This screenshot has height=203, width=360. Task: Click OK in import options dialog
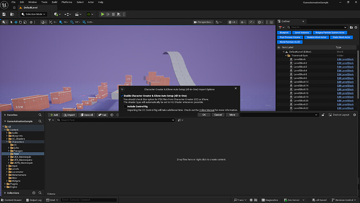pyautogui.click(x=204, y=115)
